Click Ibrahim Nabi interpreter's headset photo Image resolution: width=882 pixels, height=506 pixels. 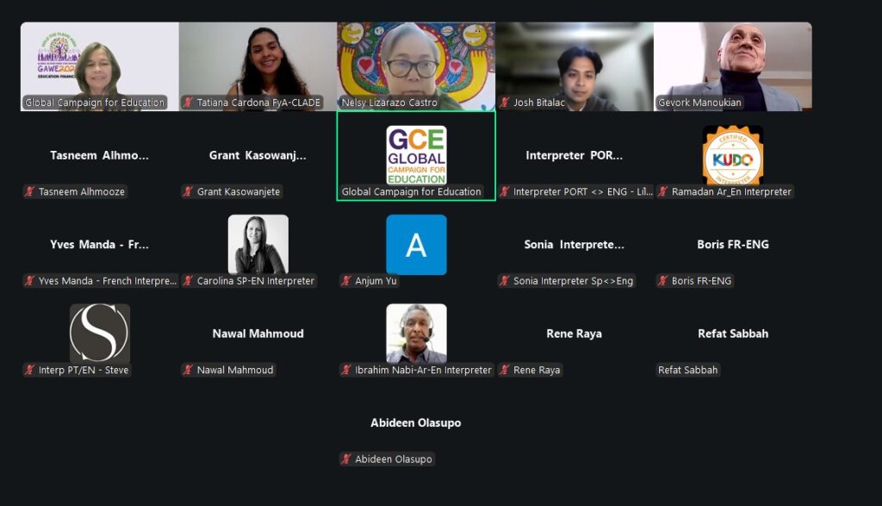coord(416,334)
